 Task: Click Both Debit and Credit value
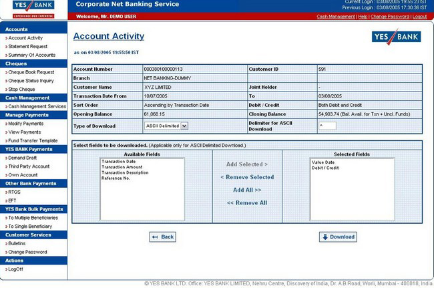click(x=340, y=105)
